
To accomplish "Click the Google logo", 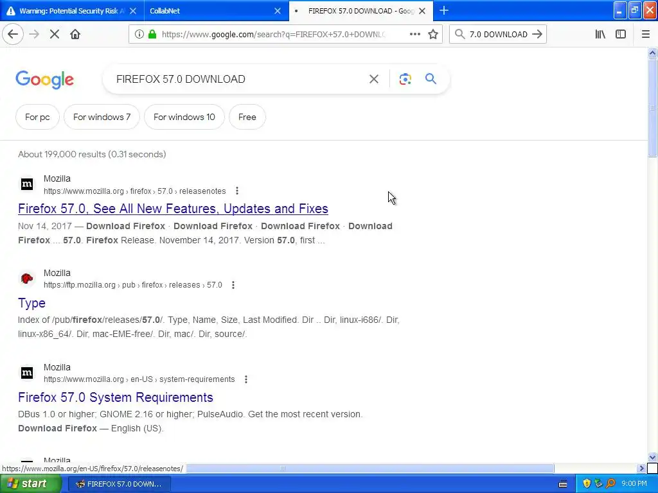I will [x=45, y=79].
